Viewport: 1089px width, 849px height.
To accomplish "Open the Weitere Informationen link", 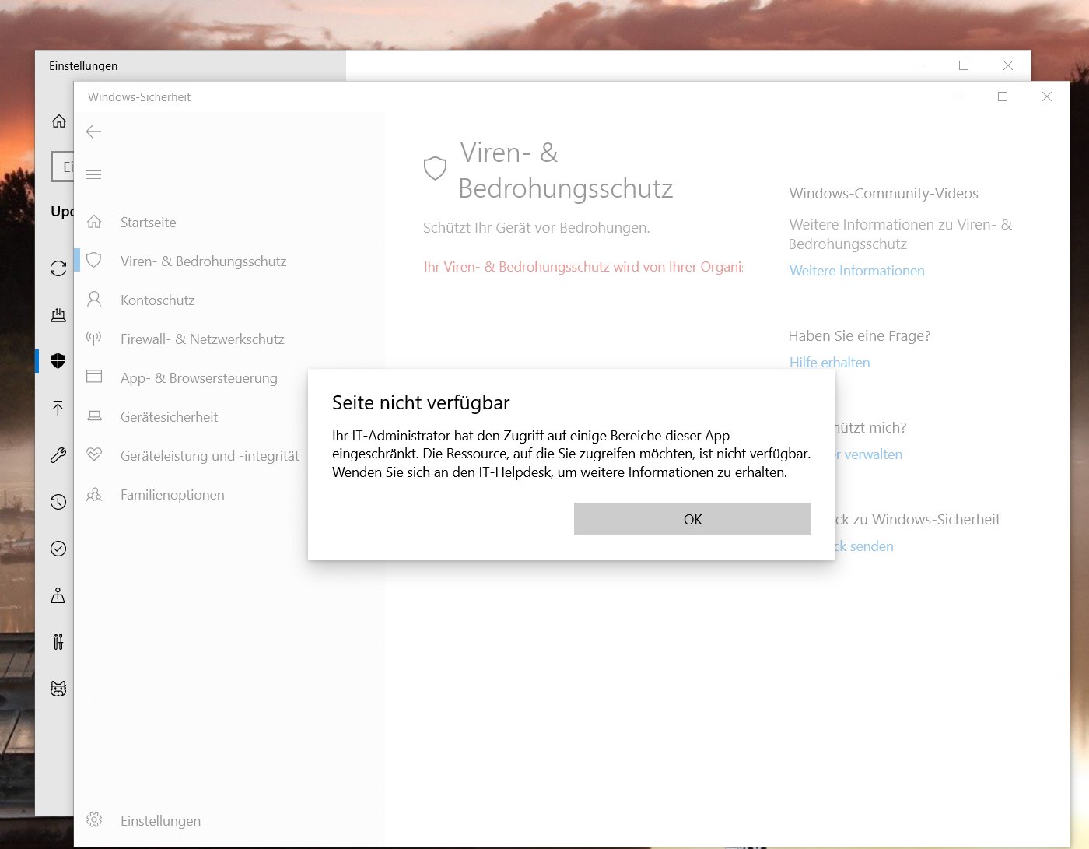I will click(857, 271).
